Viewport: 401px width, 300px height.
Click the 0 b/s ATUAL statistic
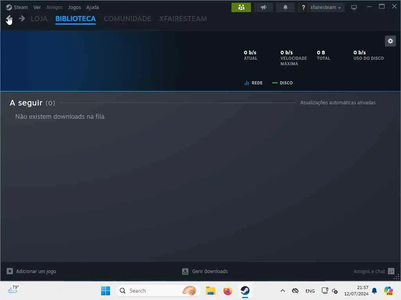coord(250,55)
